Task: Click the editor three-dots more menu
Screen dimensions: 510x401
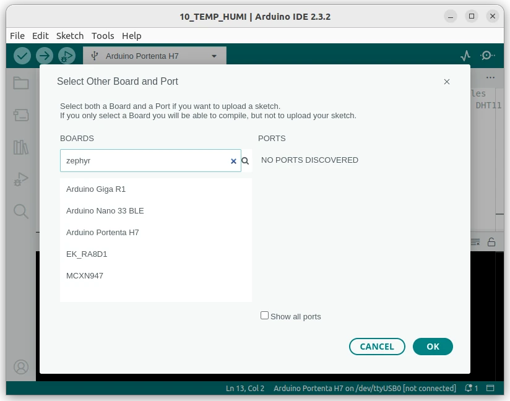Action: click(490, 77)
